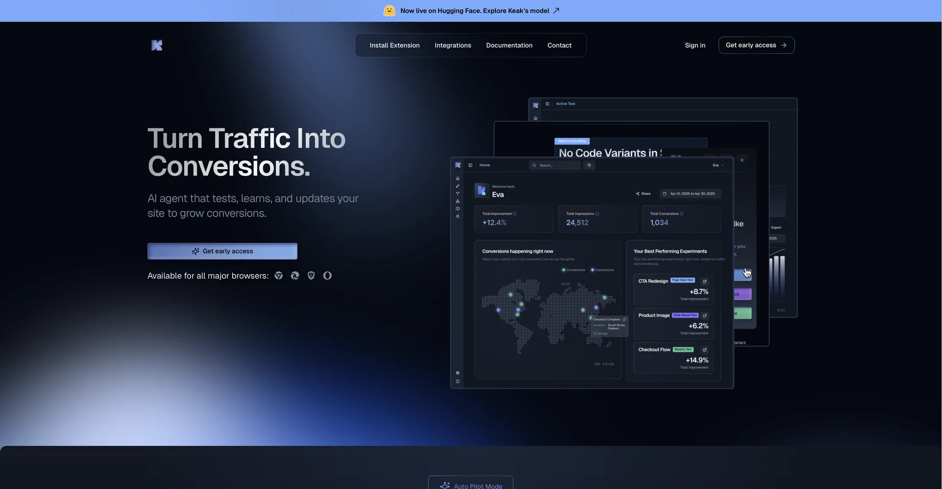Click the info icon at the sidebar bottom
Screen dimensions: 942x489
click(x=458, y=381)
